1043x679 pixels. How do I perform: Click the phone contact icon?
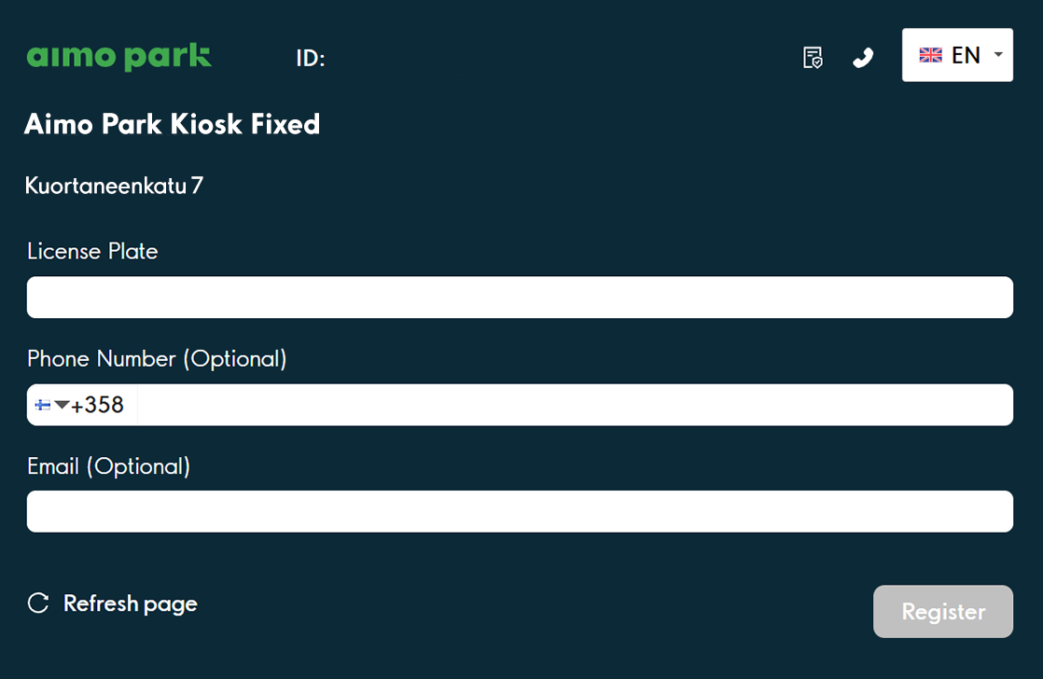pos(863,58)
